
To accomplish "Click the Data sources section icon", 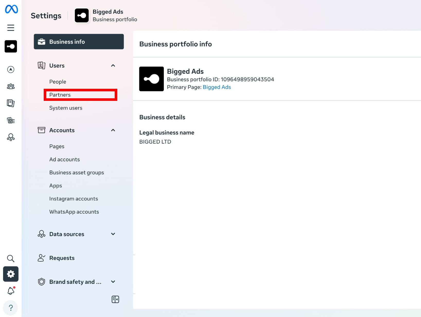I will [41, 234].
